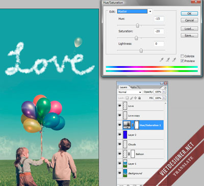
Task: Toggle visibility of Hue/Saturation 1 layer
Action: click(120, 125)
